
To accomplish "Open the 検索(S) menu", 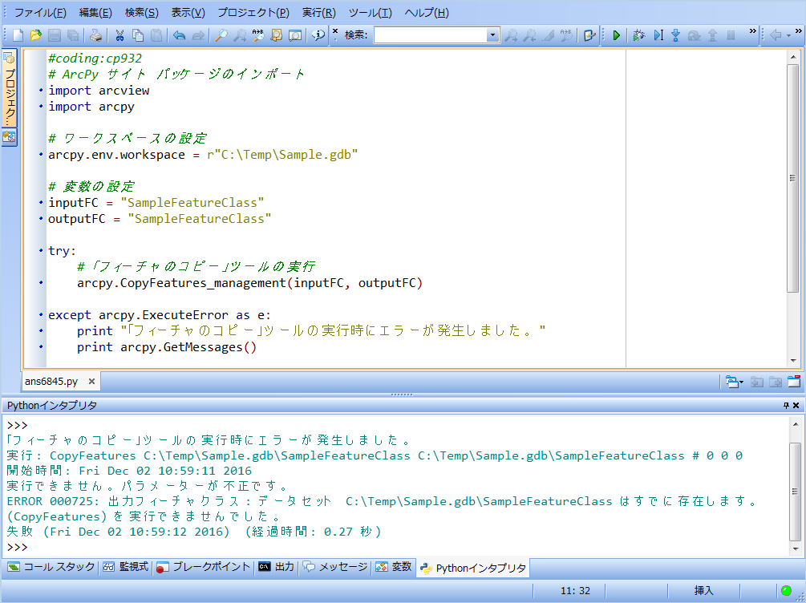I will point(142,13).
